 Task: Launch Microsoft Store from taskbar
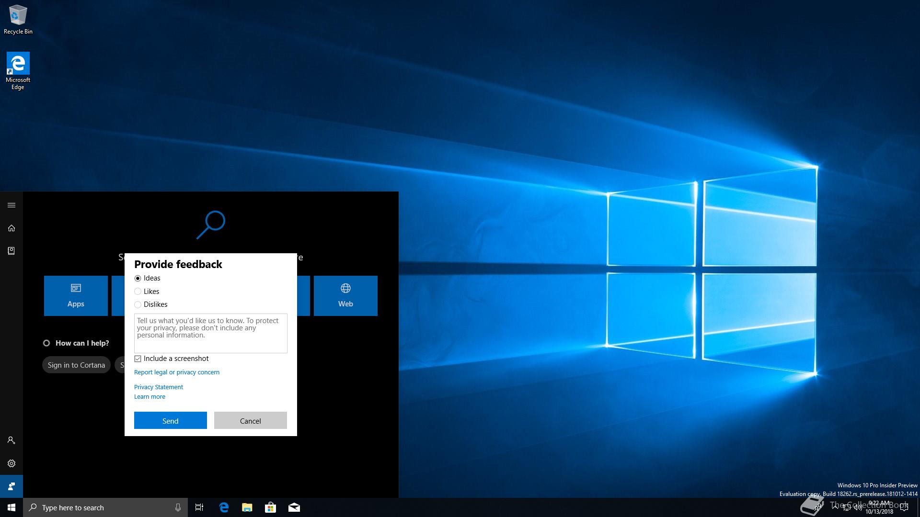click(270, 507)
